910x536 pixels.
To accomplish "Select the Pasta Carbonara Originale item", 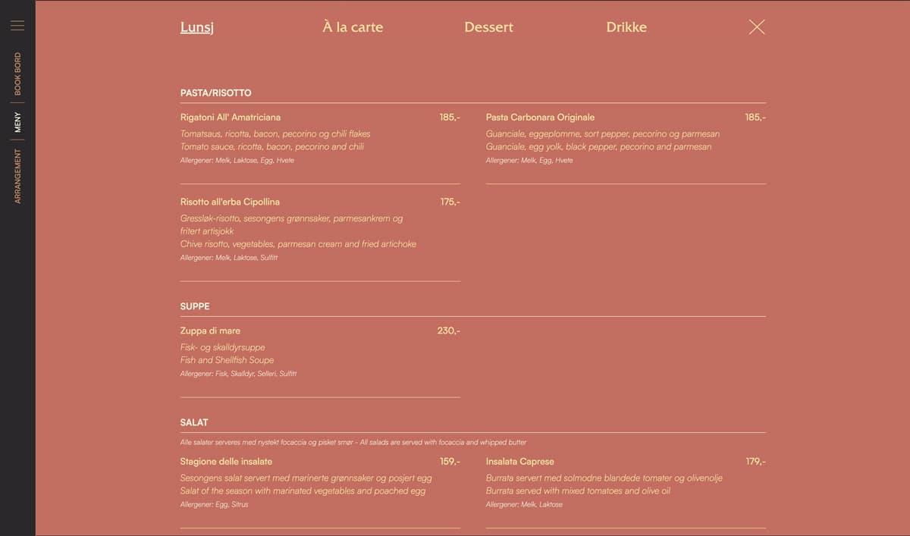I will 540,118.
